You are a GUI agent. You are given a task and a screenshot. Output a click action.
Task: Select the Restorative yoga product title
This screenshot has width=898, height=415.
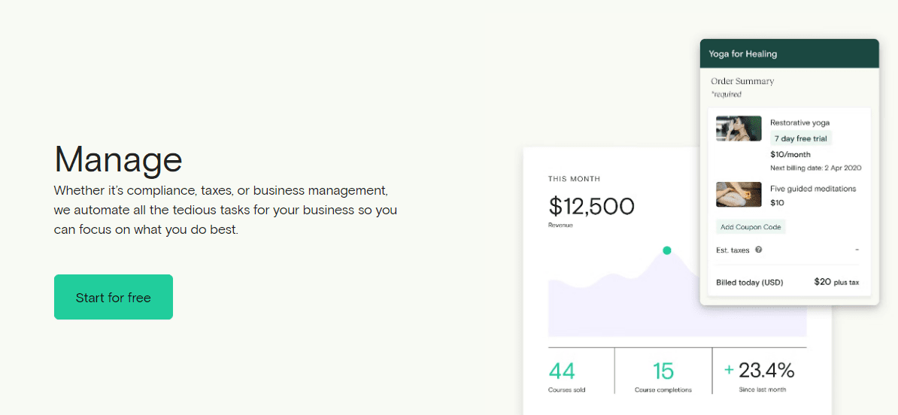(799, 123)
